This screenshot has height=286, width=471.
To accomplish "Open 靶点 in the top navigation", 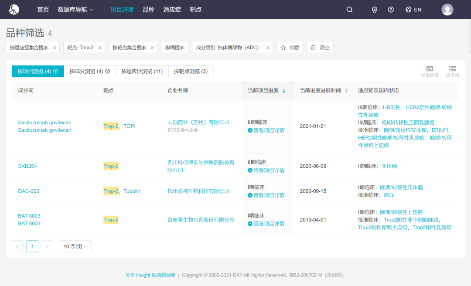I will (195, 10).
